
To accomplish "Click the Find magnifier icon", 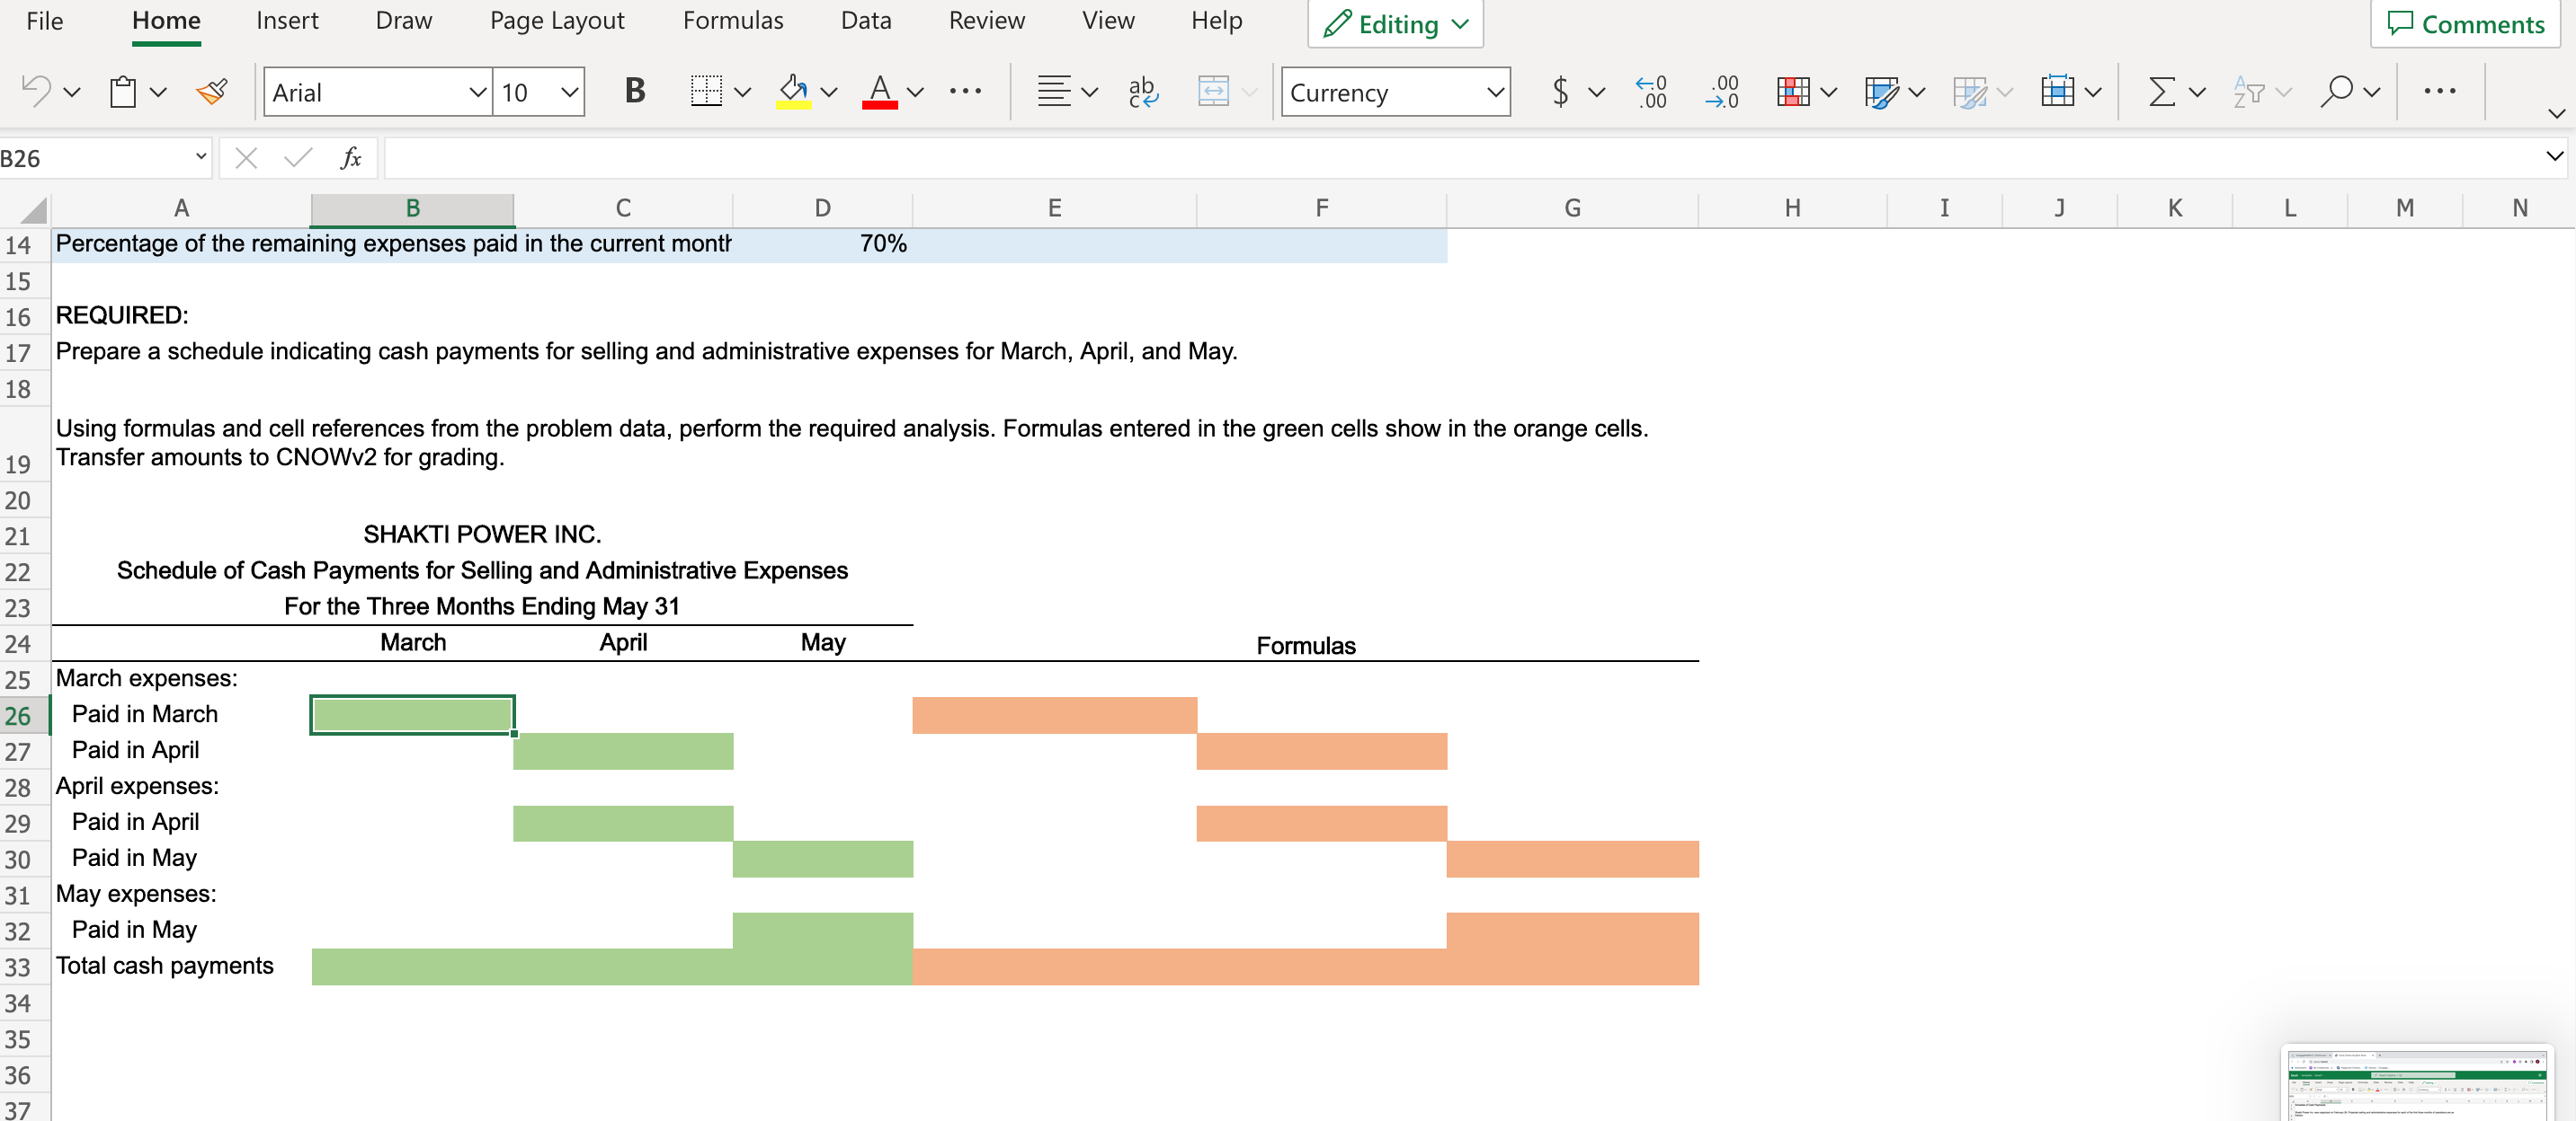I will [2336, 92].
